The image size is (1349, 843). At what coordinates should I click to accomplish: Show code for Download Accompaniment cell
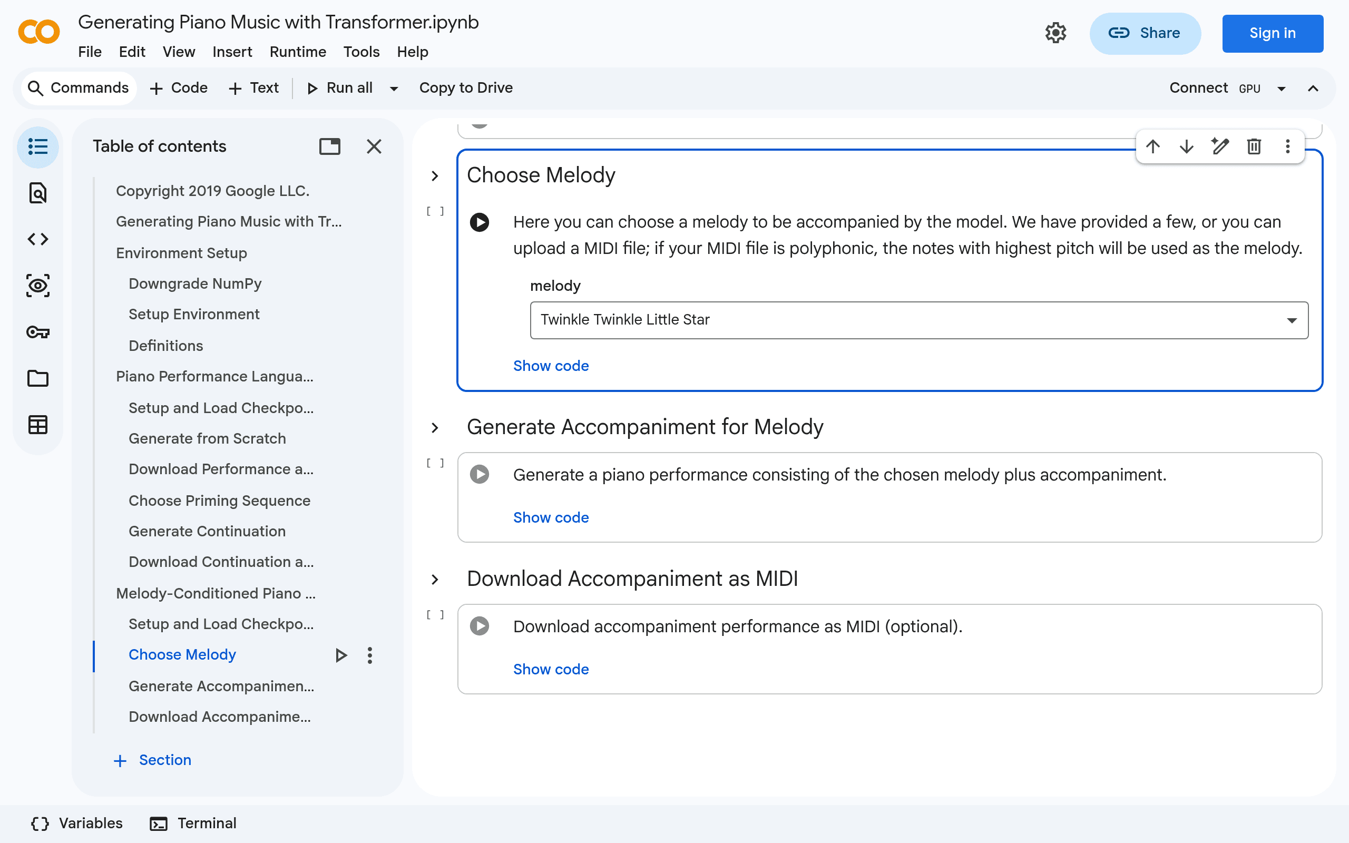pyautogui.click(x=551, y=669)
